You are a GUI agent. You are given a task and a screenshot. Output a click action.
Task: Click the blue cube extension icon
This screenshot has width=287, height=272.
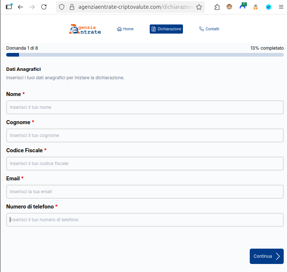point(269,7)
